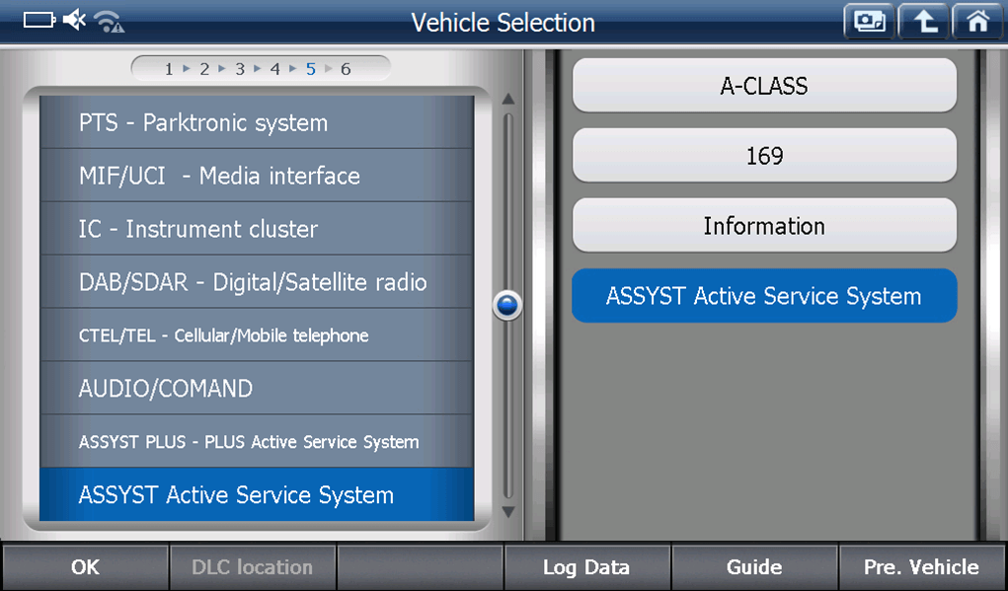
Task: Jump to step 1 in breadcrumb
Action: click(x=169, y=69)
